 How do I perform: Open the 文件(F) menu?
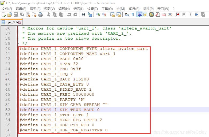pyautogui.click(x=7, y=9)
